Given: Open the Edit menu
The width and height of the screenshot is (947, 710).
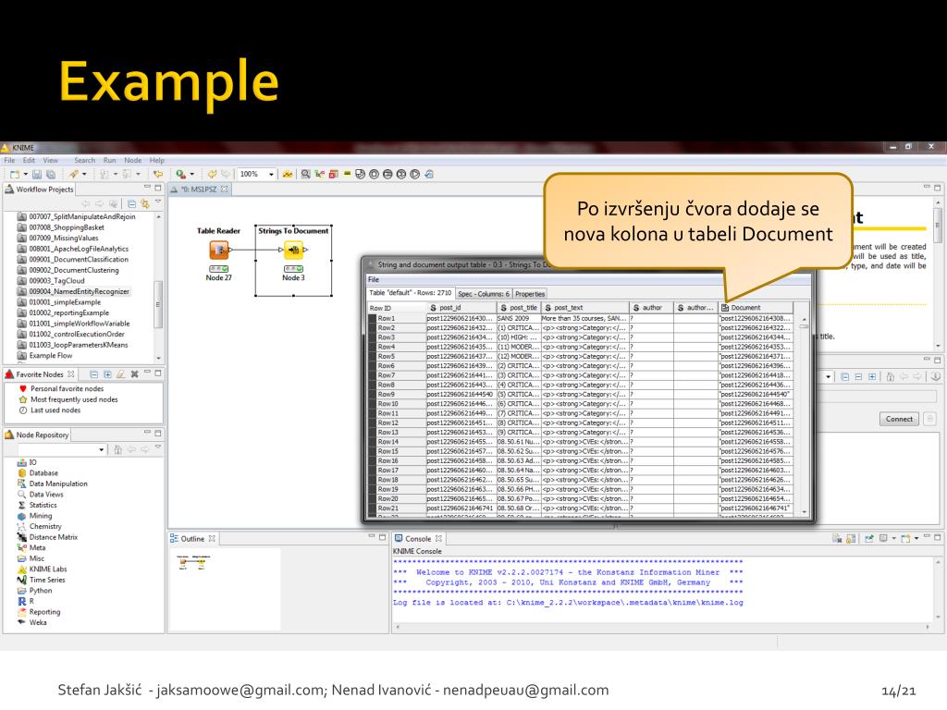Looking at the screenshot, I should (29, 161).
